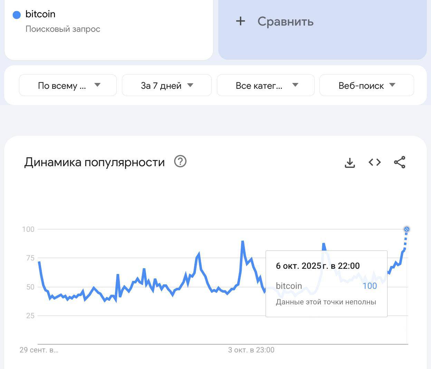Click the 3 окт. в 23:00 axis label

(251, 350)
